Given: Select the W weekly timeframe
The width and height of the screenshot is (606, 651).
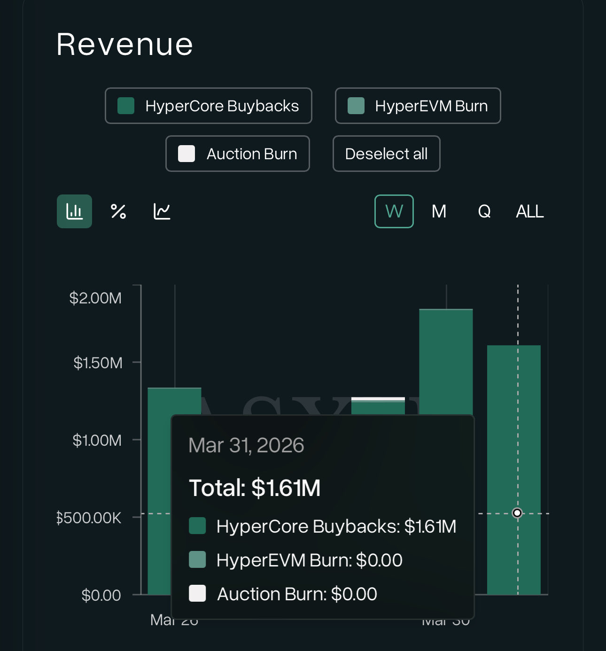Looking at the screenshot, I should (x=394, y=211).
